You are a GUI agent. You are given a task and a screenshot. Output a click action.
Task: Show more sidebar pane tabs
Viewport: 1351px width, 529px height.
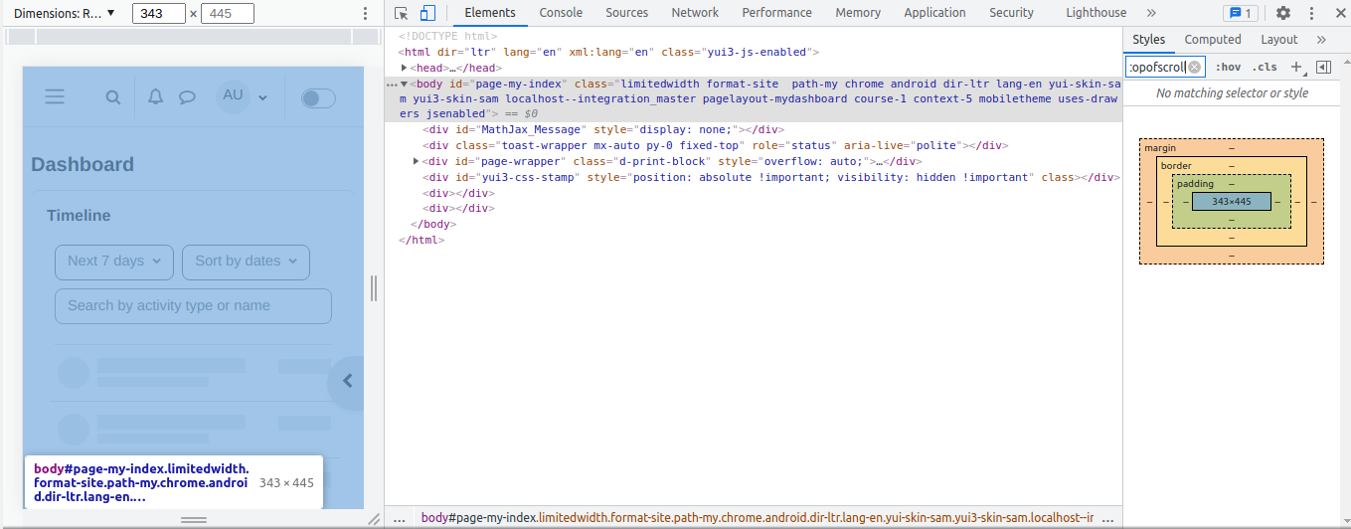[x=1321, y=40]
